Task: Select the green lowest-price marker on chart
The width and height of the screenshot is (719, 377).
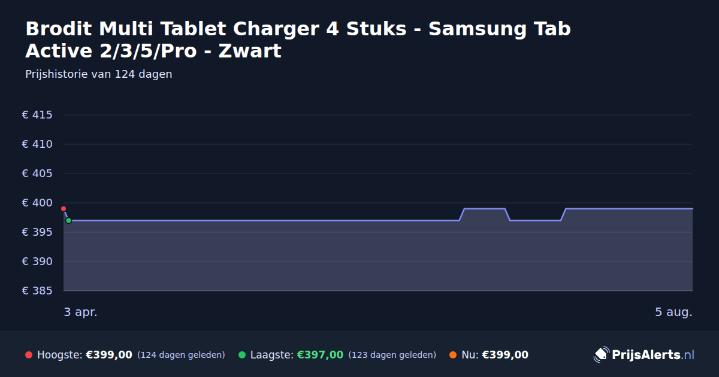Action: 68,221
